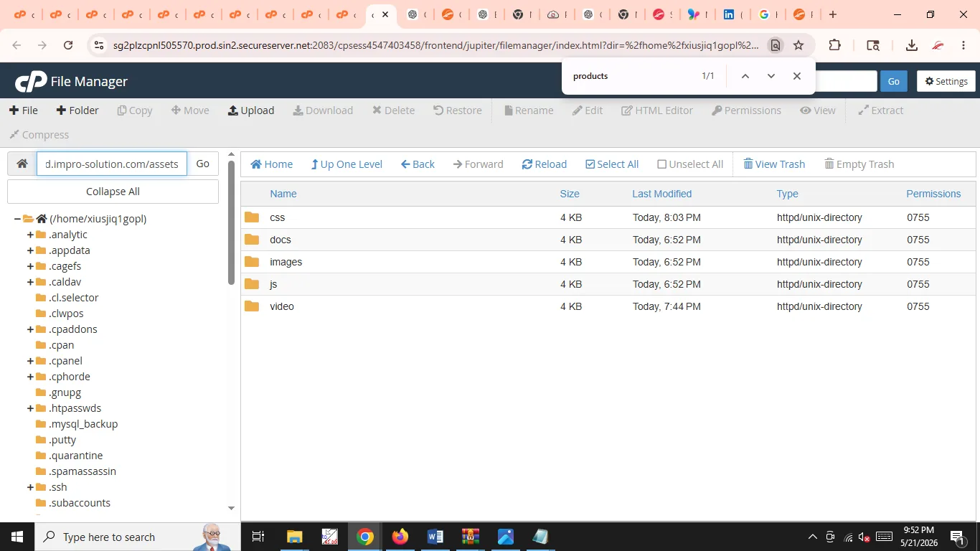Open View Trash
The image size is (980, 551).
click(774, 164)
